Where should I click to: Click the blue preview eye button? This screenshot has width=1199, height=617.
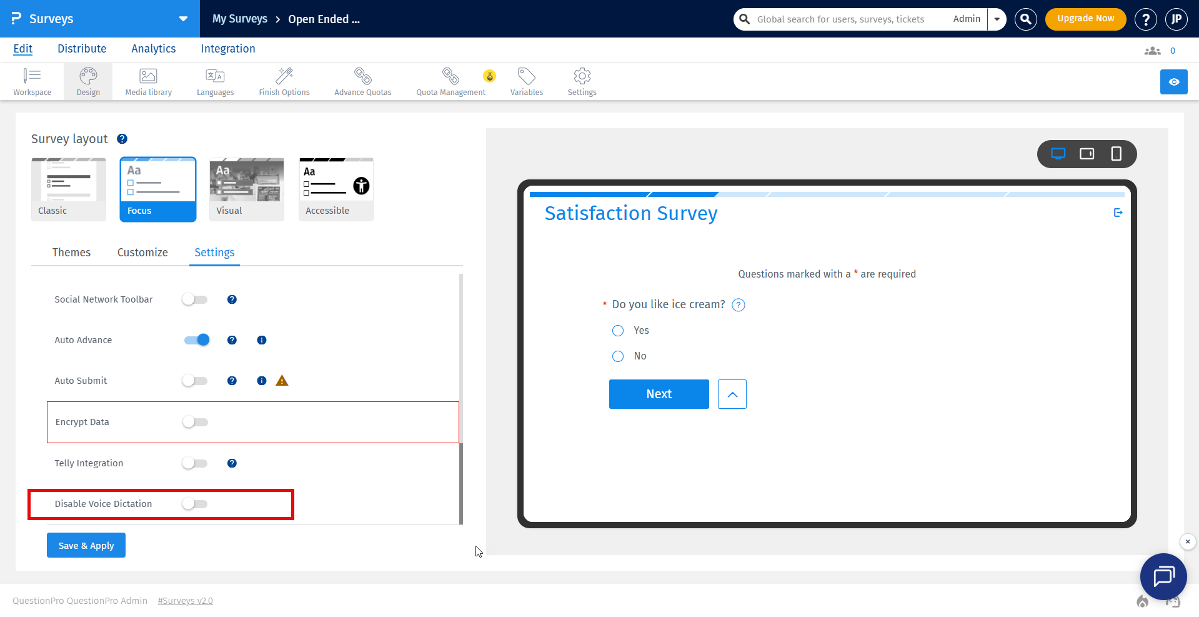[x=1173, y=82]
